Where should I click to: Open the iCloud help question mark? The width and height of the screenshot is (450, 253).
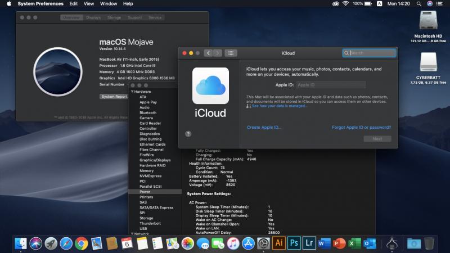(x=188, y=134)
